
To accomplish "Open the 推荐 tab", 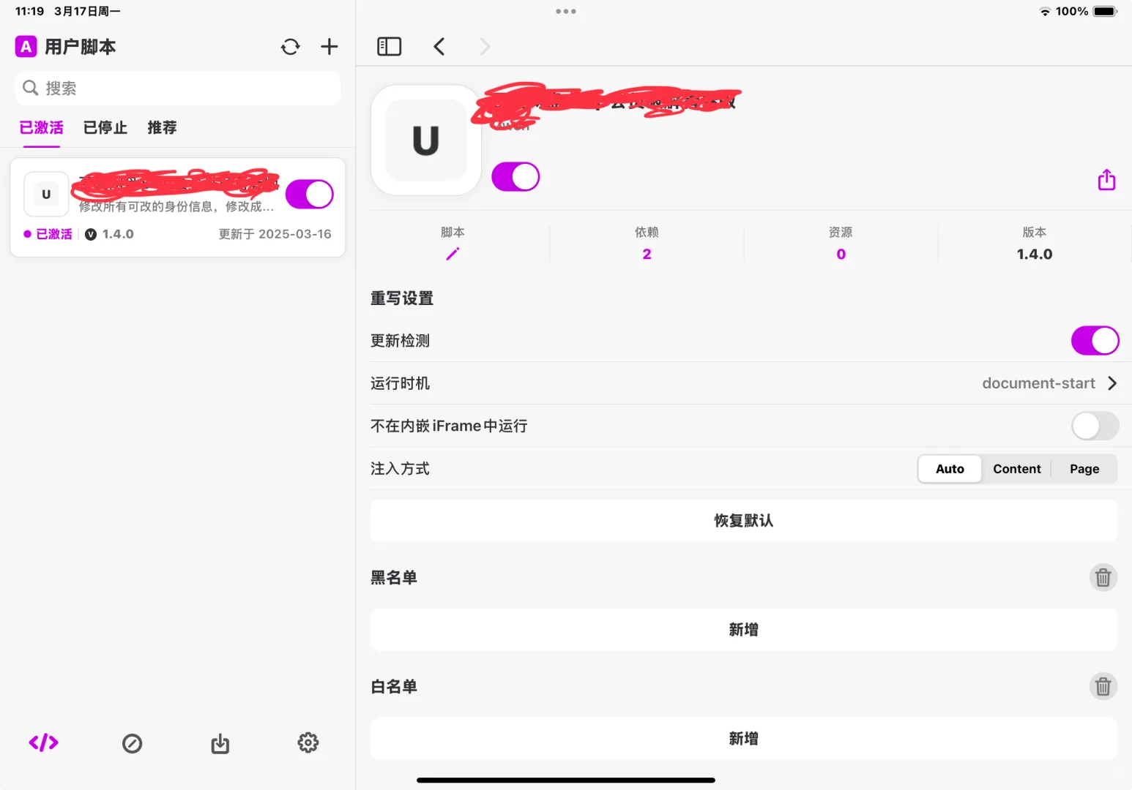I will pyautogui.click(x=162, y=128).
